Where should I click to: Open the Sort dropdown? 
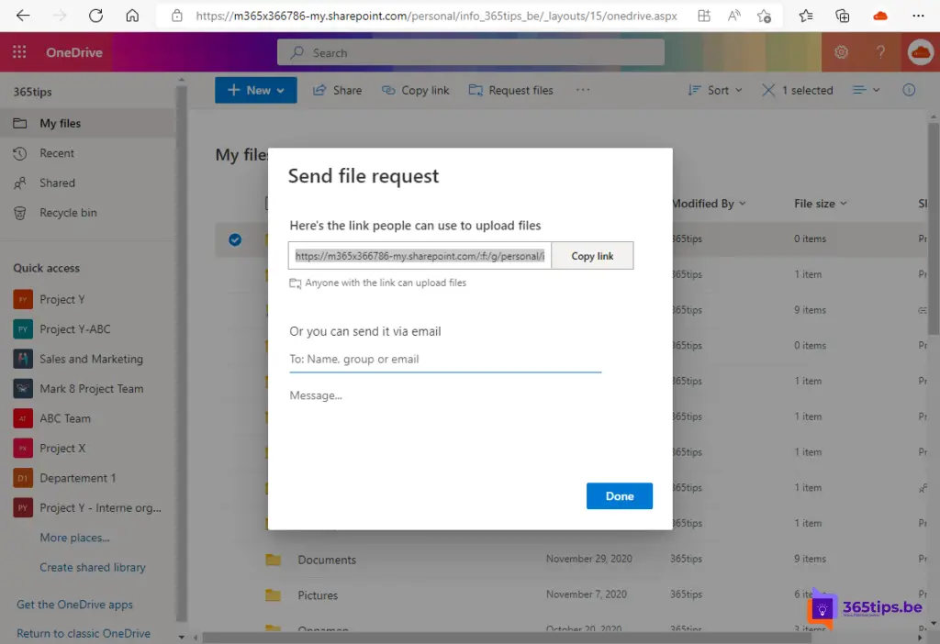718,90
